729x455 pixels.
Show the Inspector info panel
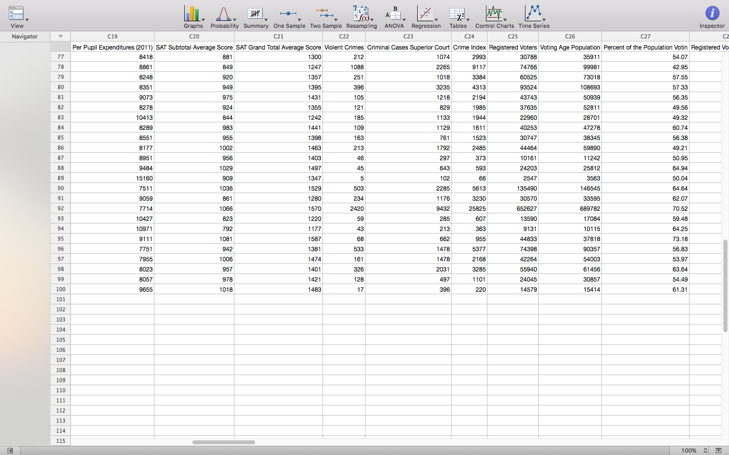712,14
